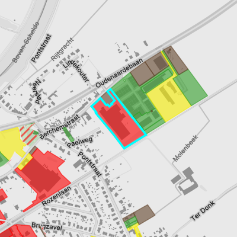The width and height of the screenshot is (237, 237).
Task: Select the green square east of yellow zone
Action: click(191, 87)
